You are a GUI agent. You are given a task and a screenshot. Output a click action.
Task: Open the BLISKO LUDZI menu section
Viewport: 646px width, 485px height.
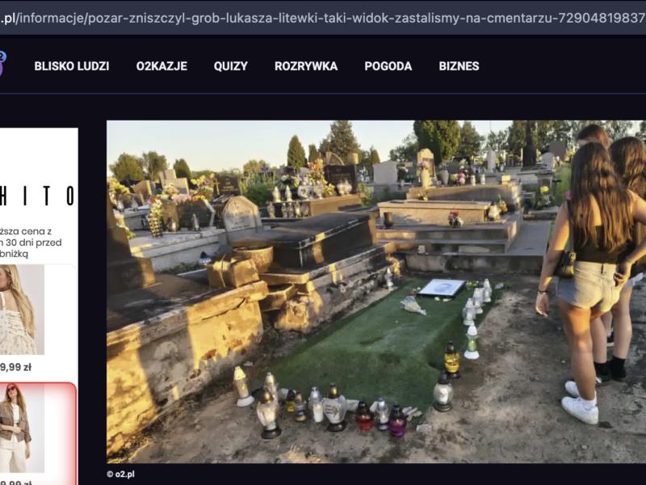click(x=72, y=66)
